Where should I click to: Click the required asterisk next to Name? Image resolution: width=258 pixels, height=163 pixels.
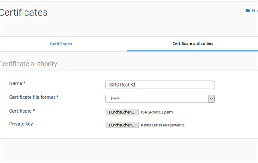pyautogui.click(x=24, y=83)
